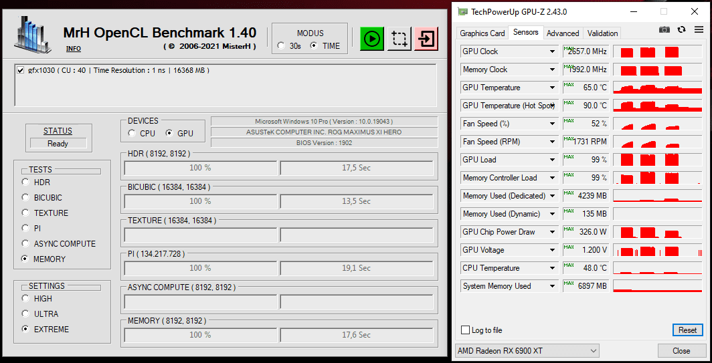Maximize the GPU-Z window

pyautogui.click(x=664, y=12)
